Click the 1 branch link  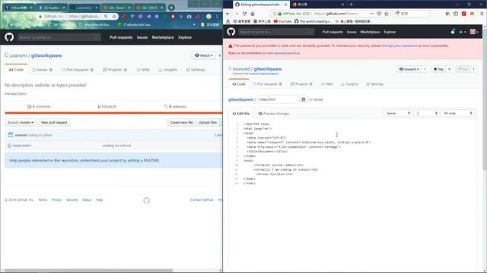click(107, 106)
